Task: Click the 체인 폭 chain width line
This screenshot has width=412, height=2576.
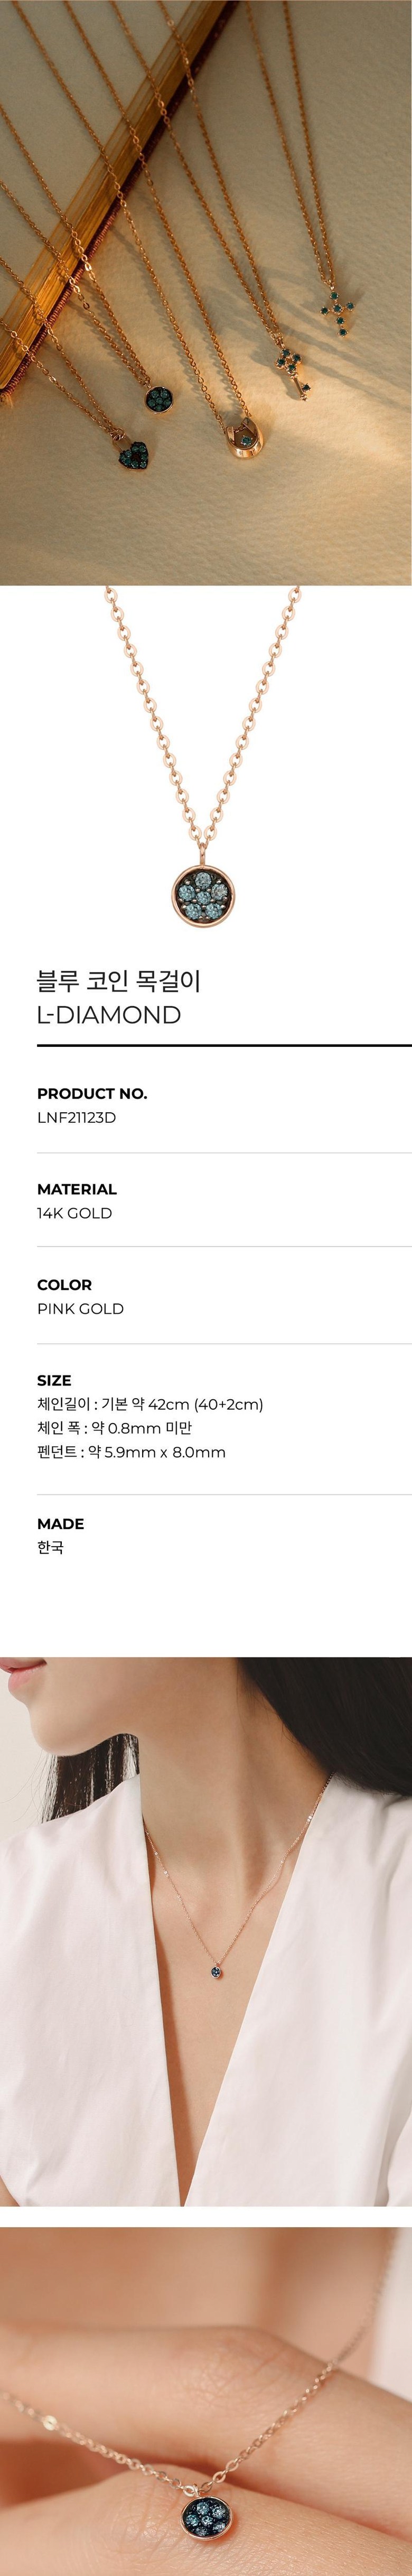Action: [114, 1428]
